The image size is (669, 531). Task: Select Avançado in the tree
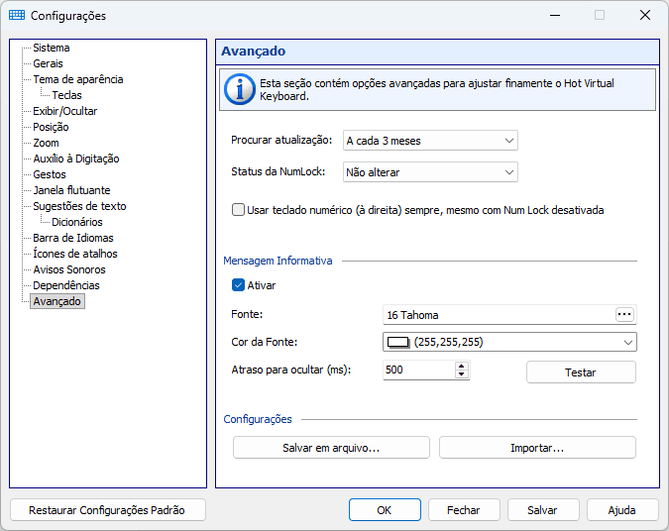(x=57, y=301)
